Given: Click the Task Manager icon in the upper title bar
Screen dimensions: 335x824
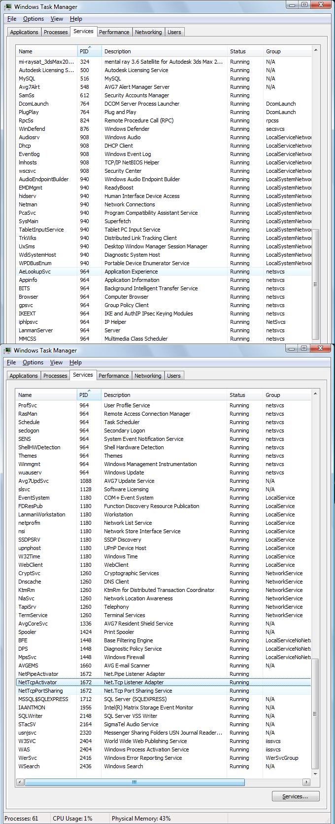Looking at the screenshot, I should coord(8,6).
